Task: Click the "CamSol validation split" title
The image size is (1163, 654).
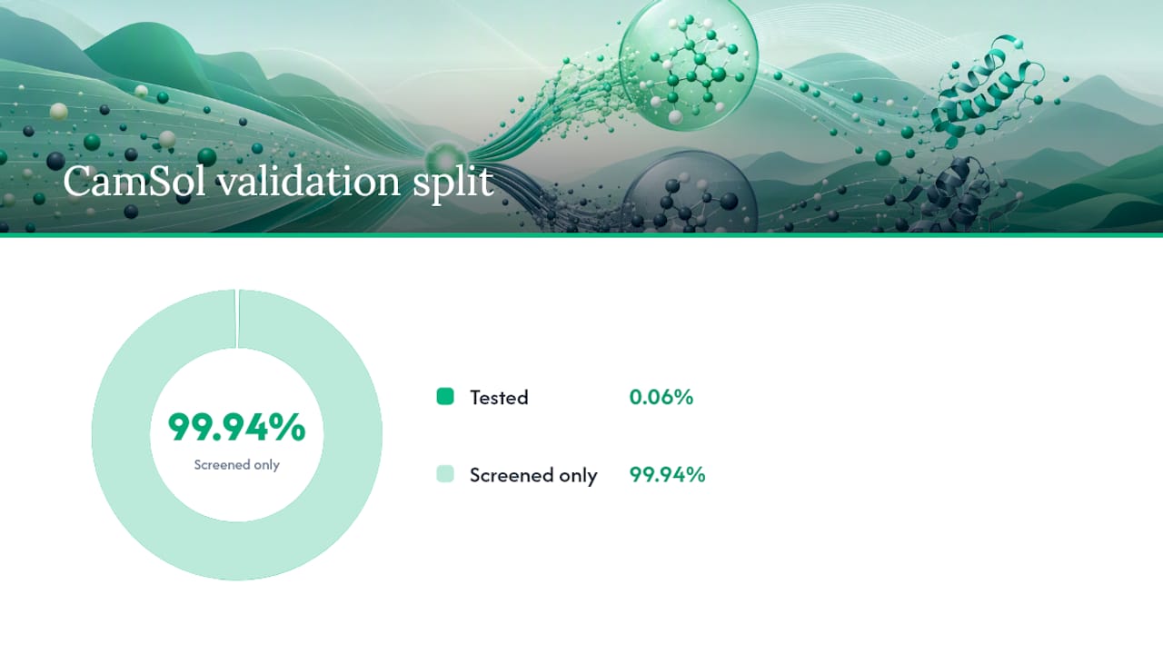Action: coord(278,182)
